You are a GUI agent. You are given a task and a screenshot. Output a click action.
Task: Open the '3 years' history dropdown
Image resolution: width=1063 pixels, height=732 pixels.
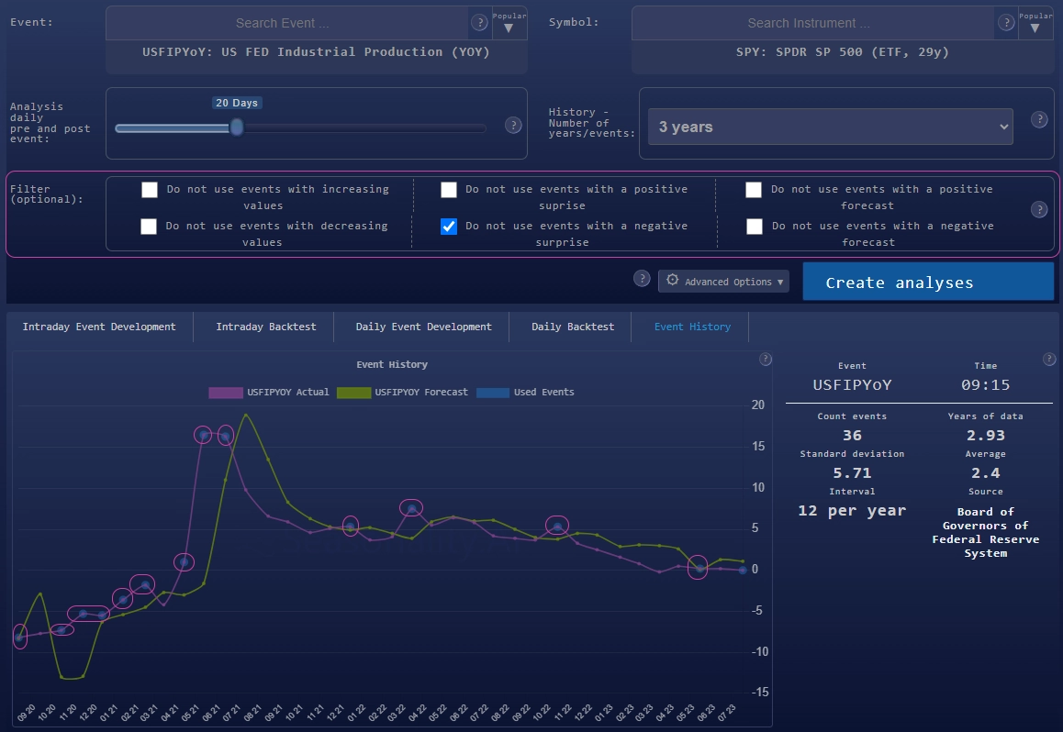[830, 126]
